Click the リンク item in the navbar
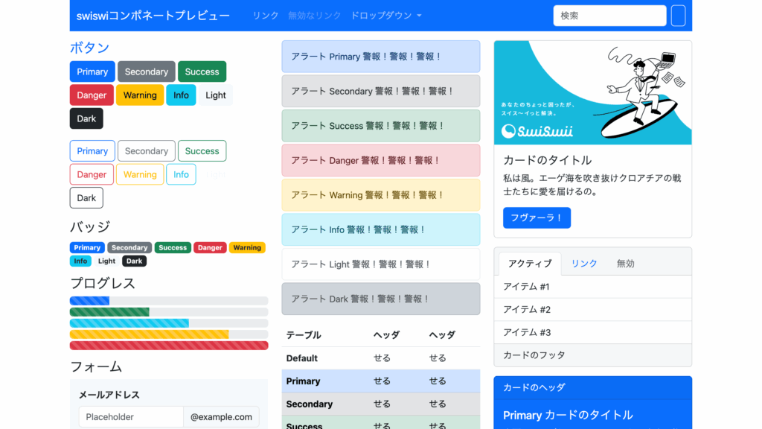The image size is (762, 429). click(x=266, y=16)
